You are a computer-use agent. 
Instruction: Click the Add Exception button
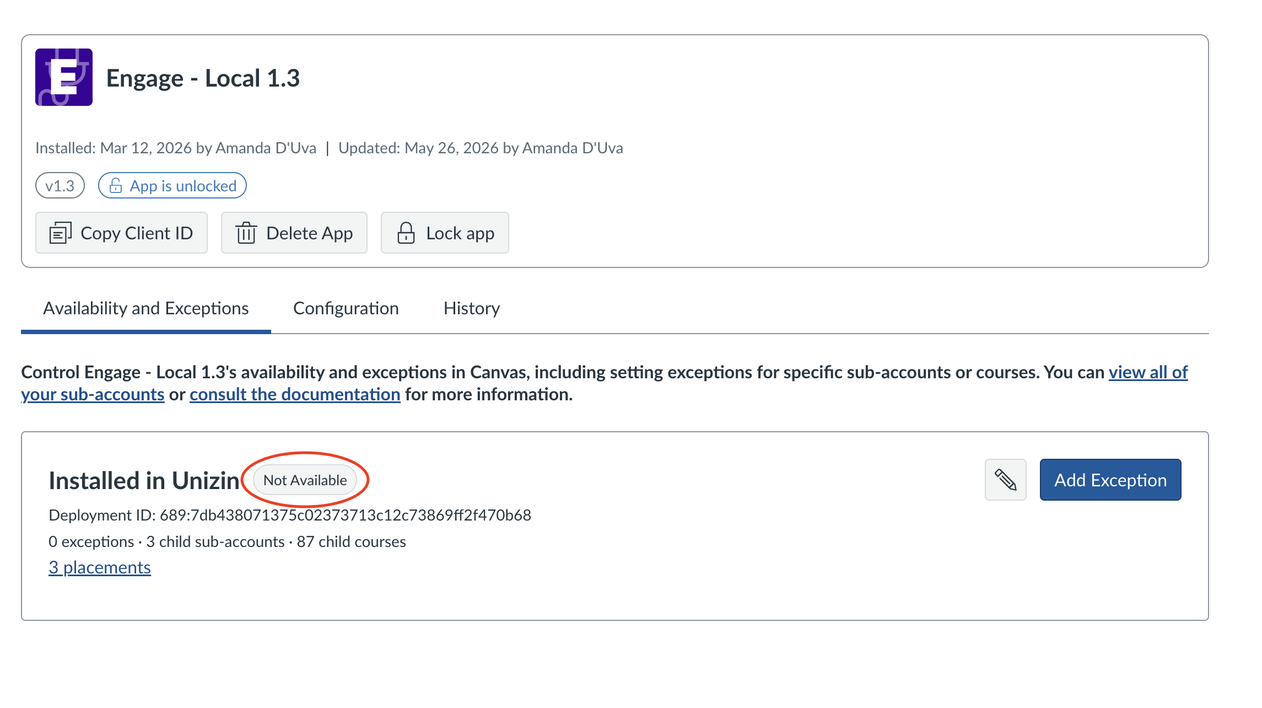coord(1110,480)
